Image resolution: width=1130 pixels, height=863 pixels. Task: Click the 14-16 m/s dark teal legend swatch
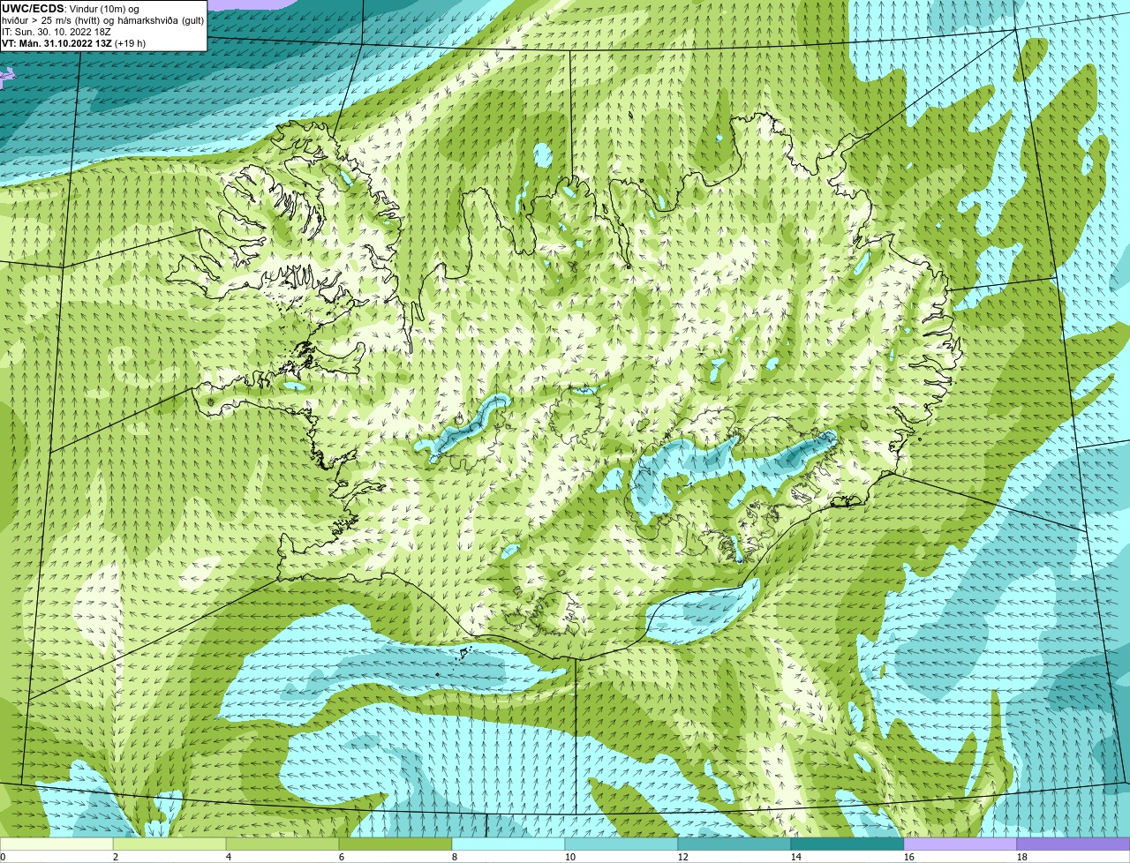pos(847,844)
